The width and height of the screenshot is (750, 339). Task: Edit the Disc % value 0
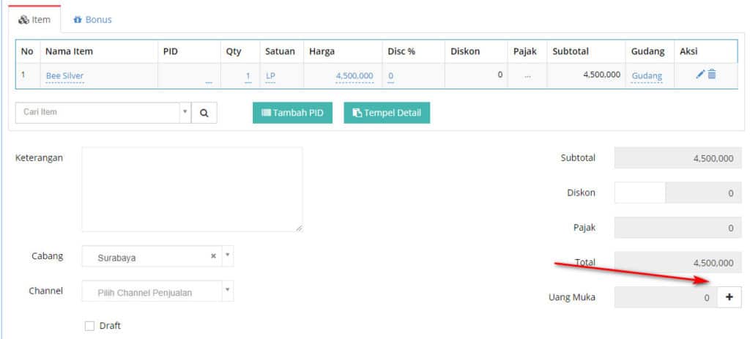tap(391, 76)
